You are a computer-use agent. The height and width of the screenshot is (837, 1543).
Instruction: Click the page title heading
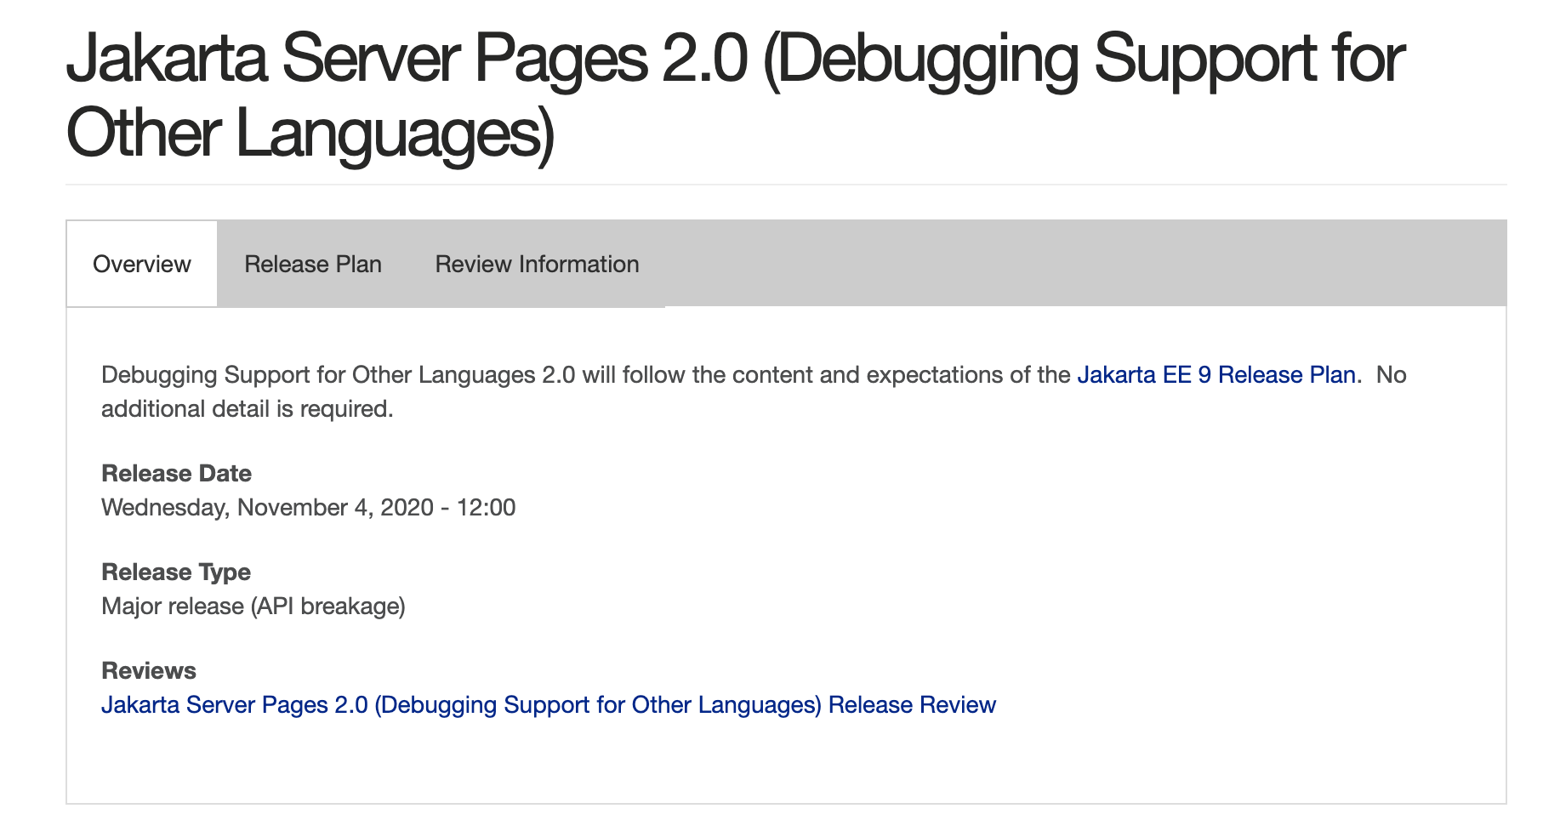coord(510,85)
